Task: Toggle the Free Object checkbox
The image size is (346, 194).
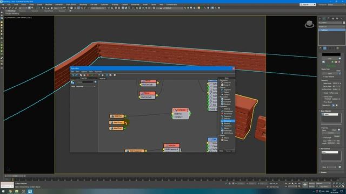Action: coord(323,102)
